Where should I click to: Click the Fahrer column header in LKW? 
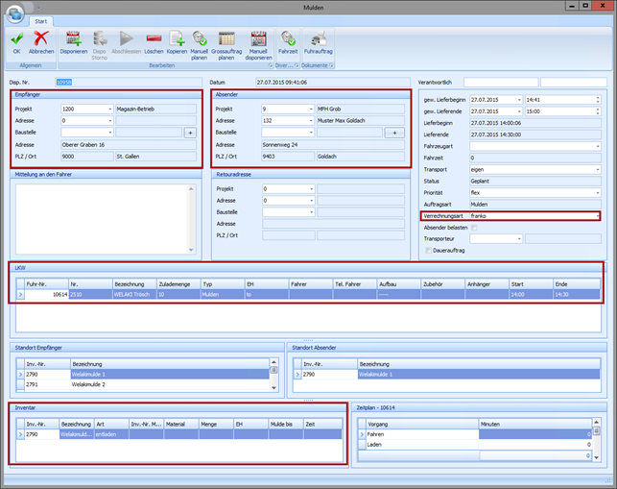[x=311, y=284]
